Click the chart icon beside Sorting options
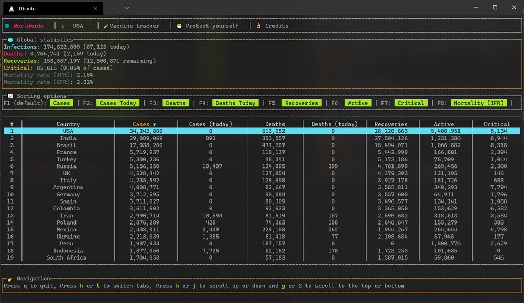Image resolution: width=524 pixels, height=303 pixels. (10, 96)
